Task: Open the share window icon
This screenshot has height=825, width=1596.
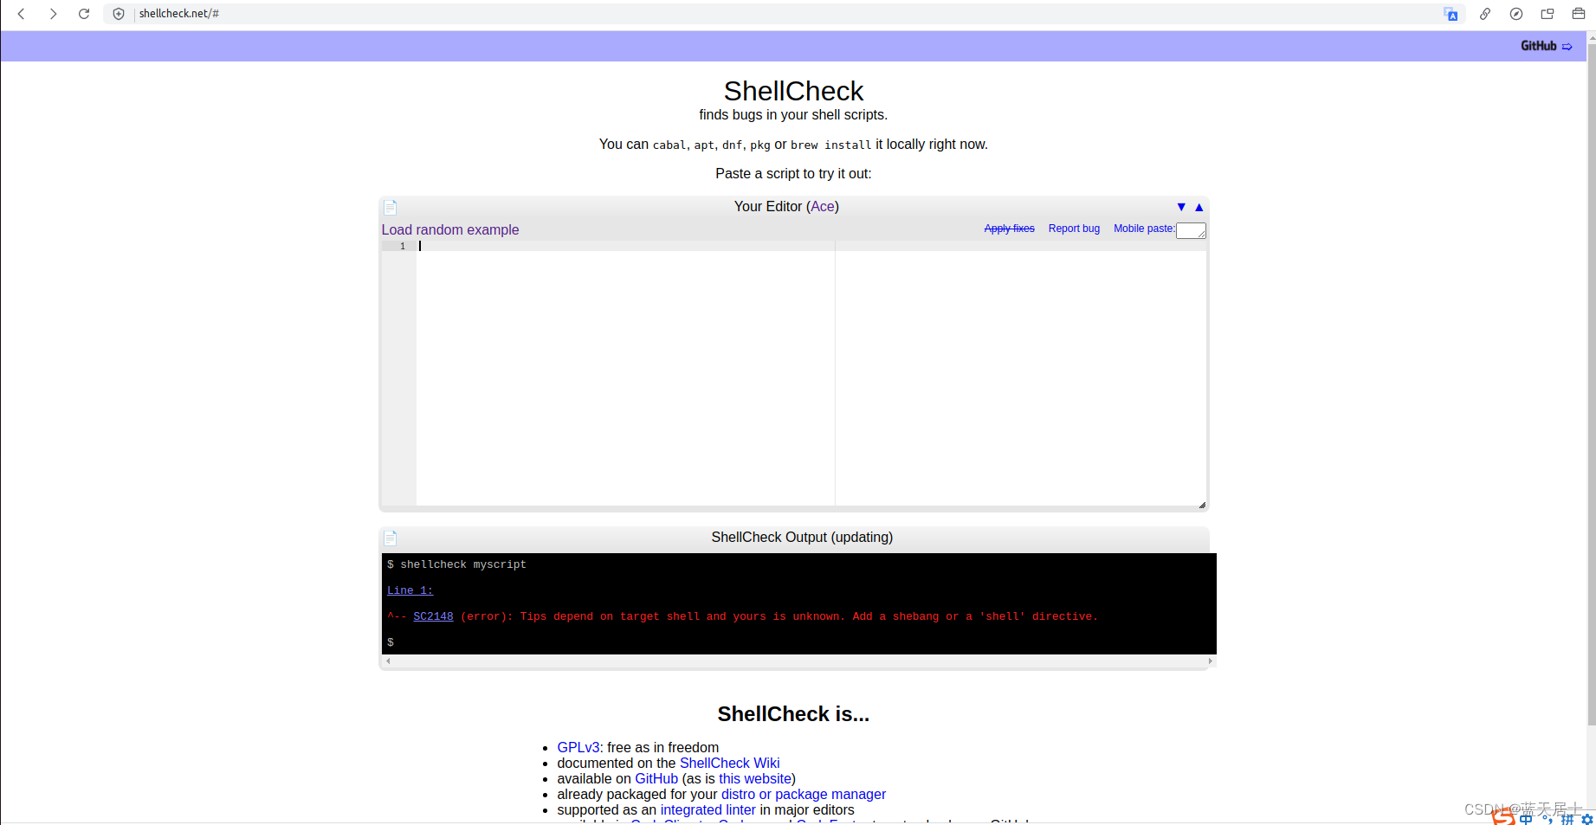Action: tap(1548, 14)
